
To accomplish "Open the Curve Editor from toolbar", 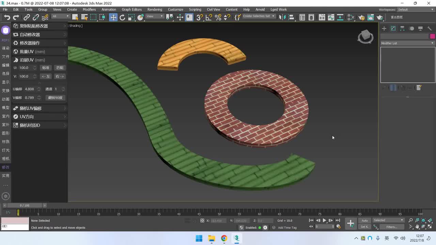I will pos(331,17).
